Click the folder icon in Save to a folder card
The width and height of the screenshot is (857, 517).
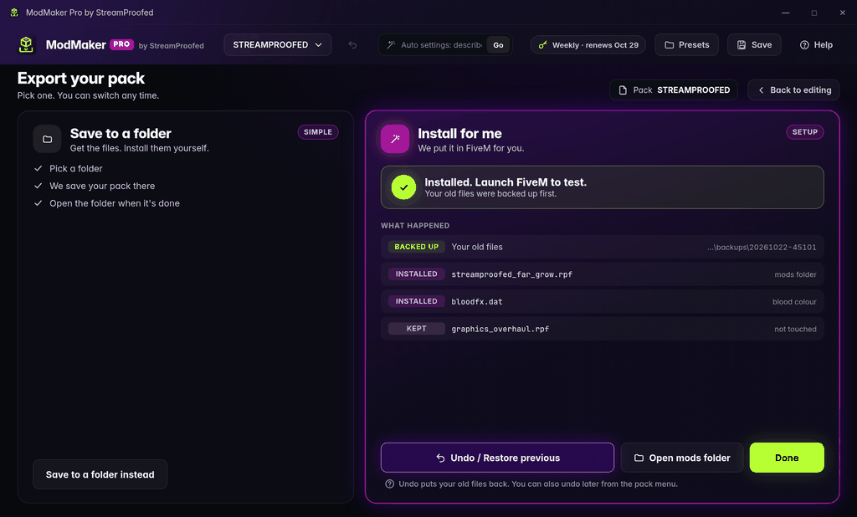(x=48, y=139)
